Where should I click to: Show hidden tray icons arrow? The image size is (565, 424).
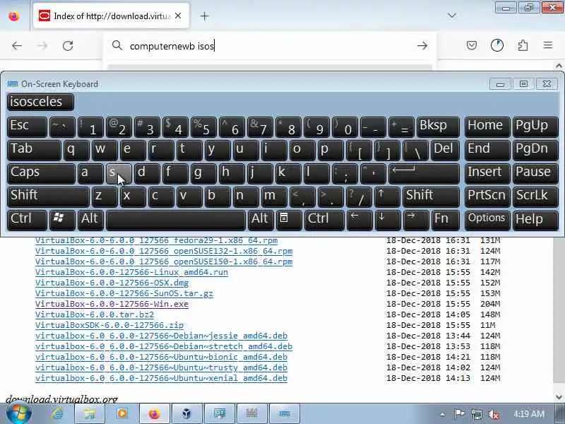(x=442, y=414)
